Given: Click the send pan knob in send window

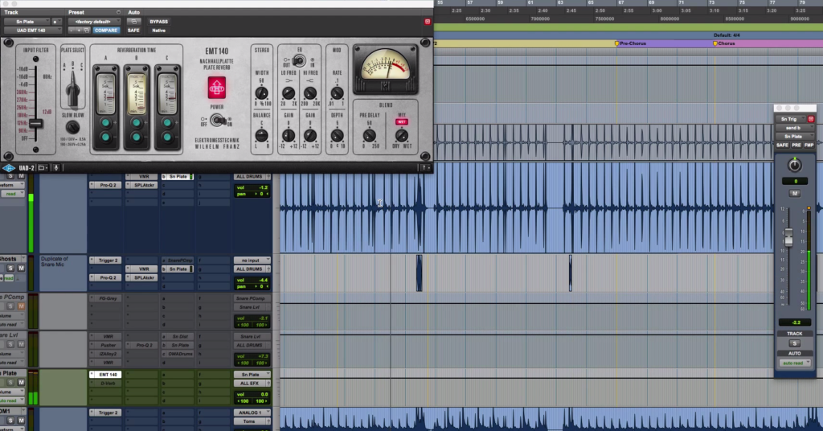Looking at the screenshot, I should (x=795, y=166).
